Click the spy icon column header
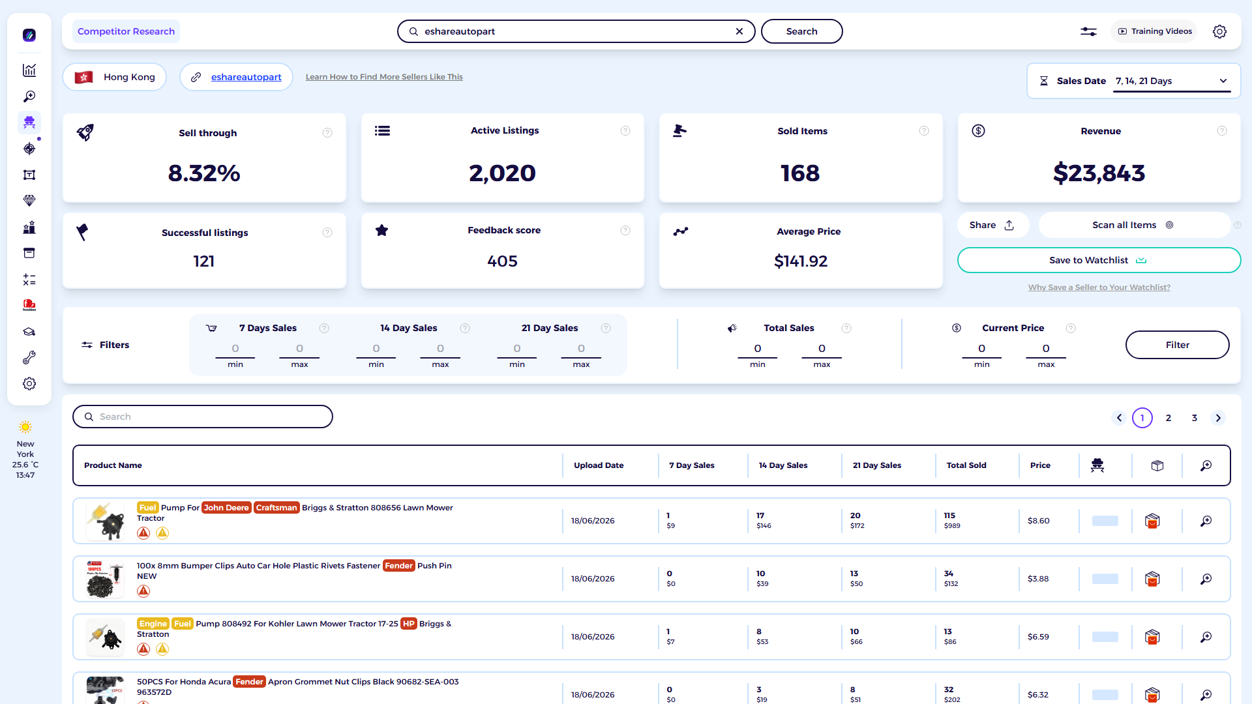This screenshot has height=704, width=1252. point(1097,465)
